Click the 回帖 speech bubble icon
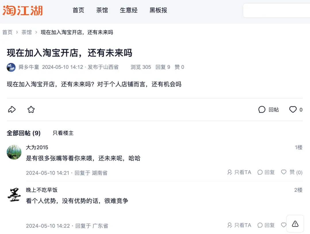Image resolution: width=310 pixels, height=234 pixels. 262,110
